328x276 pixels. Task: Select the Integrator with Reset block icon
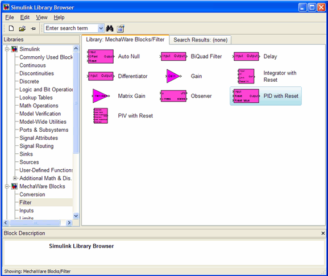tap(246, 76)
